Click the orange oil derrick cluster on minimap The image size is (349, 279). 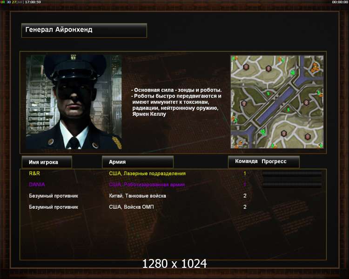click(x=315, y=67)
